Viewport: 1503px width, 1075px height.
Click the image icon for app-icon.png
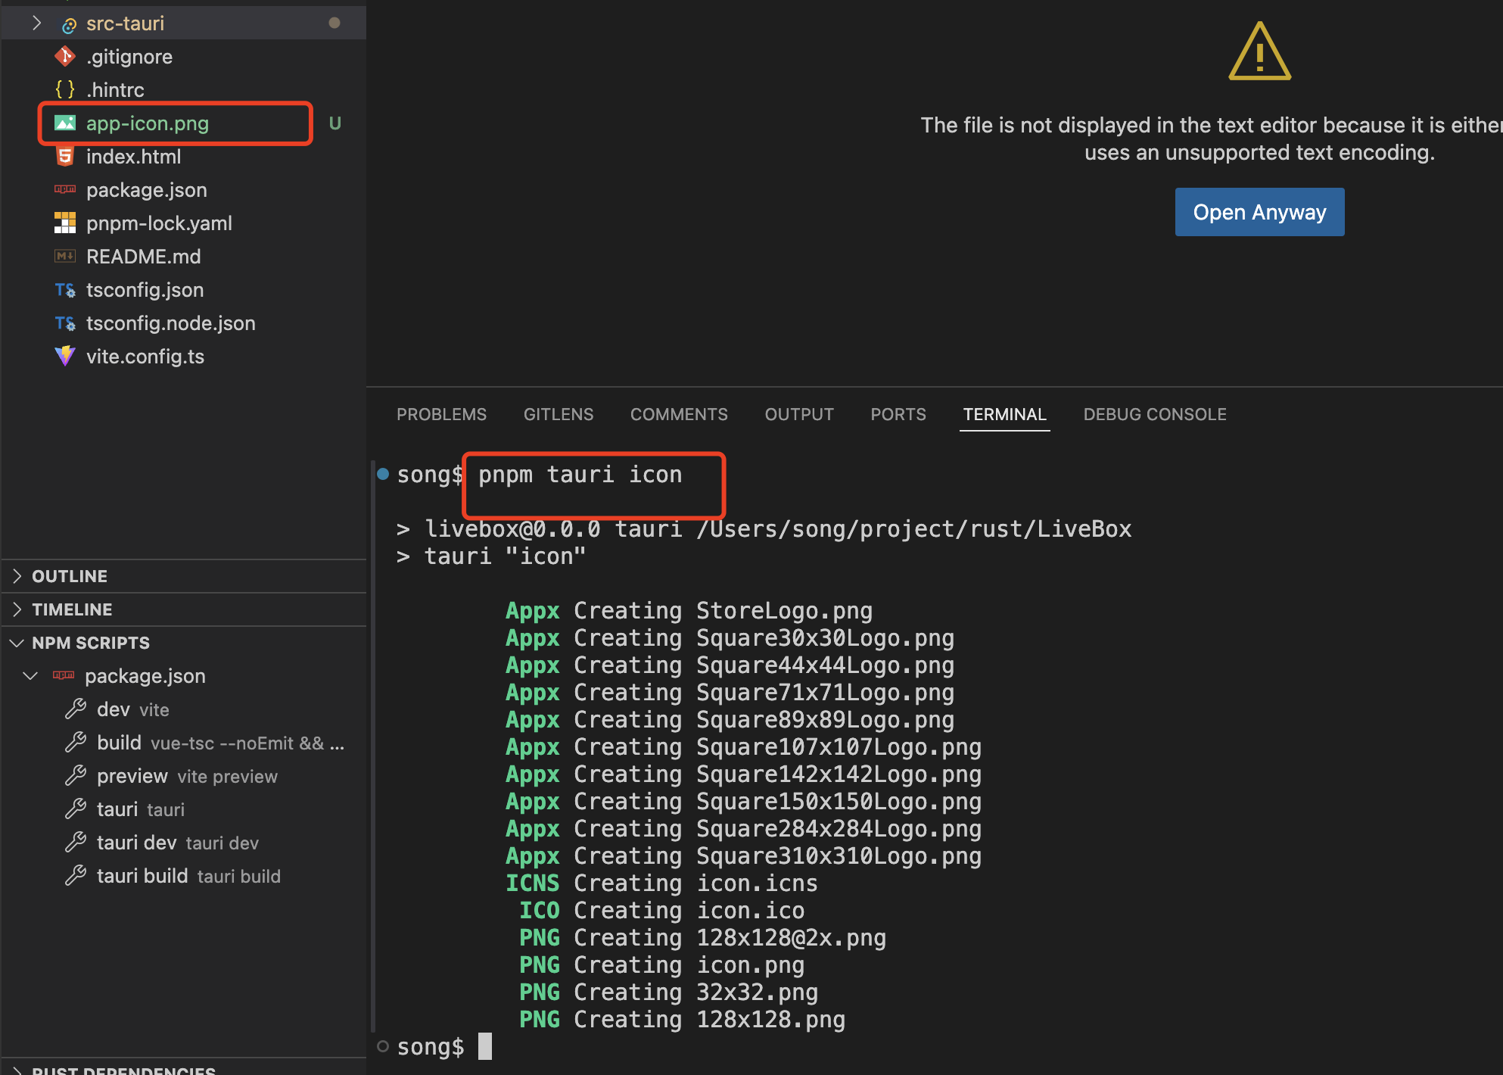click(x=65, y=123)
